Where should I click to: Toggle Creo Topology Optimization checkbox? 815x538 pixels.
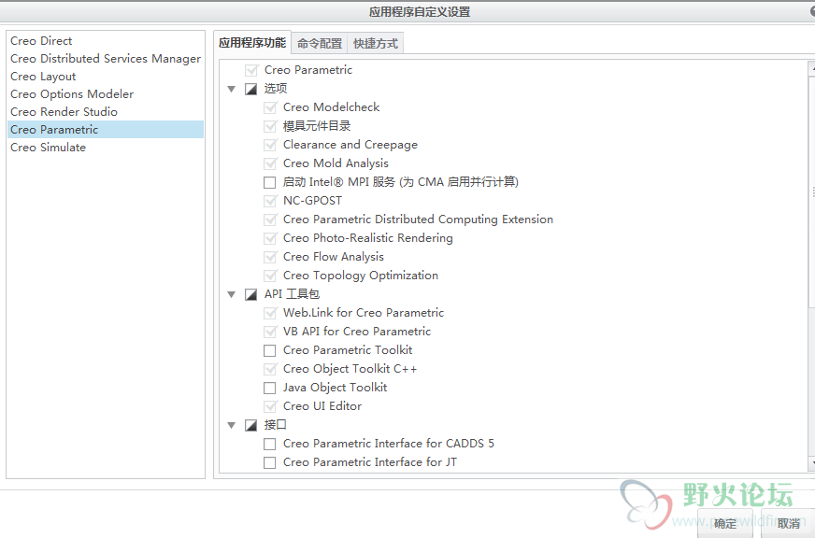point(270,276)
